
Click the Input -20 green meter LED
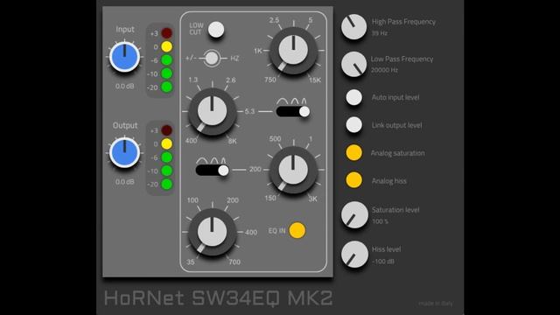166,87
